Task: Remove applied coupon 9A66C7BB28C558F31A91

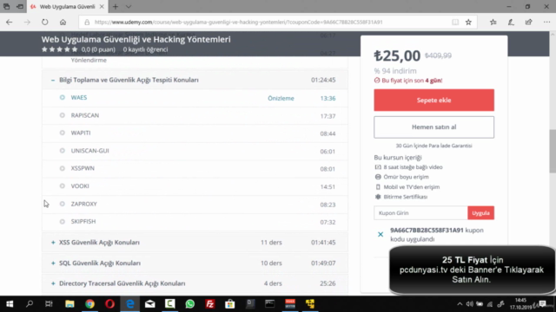Action: click(x=381, y=234)
